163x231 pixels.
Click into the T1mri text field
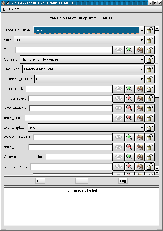pos(64,50)
